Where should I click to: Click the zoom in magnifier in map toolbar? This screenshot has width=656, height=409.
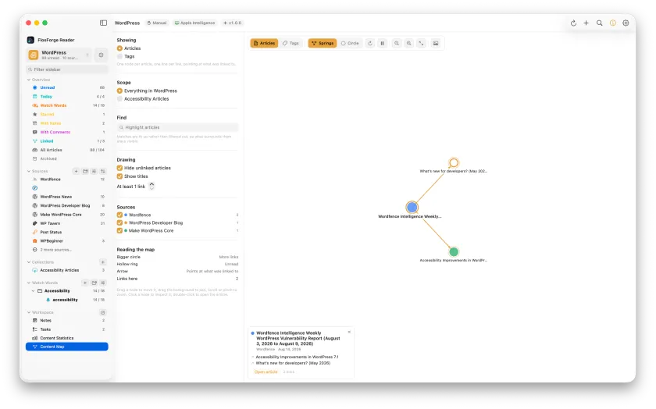pos(409,43)
